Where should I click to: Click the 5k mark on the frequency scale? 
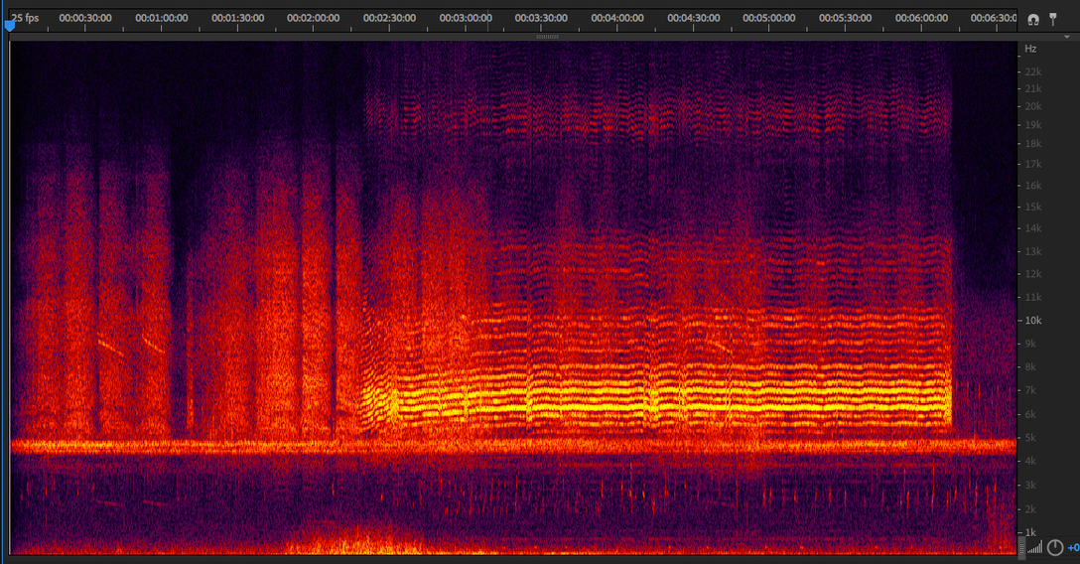tap(1030, 438)
